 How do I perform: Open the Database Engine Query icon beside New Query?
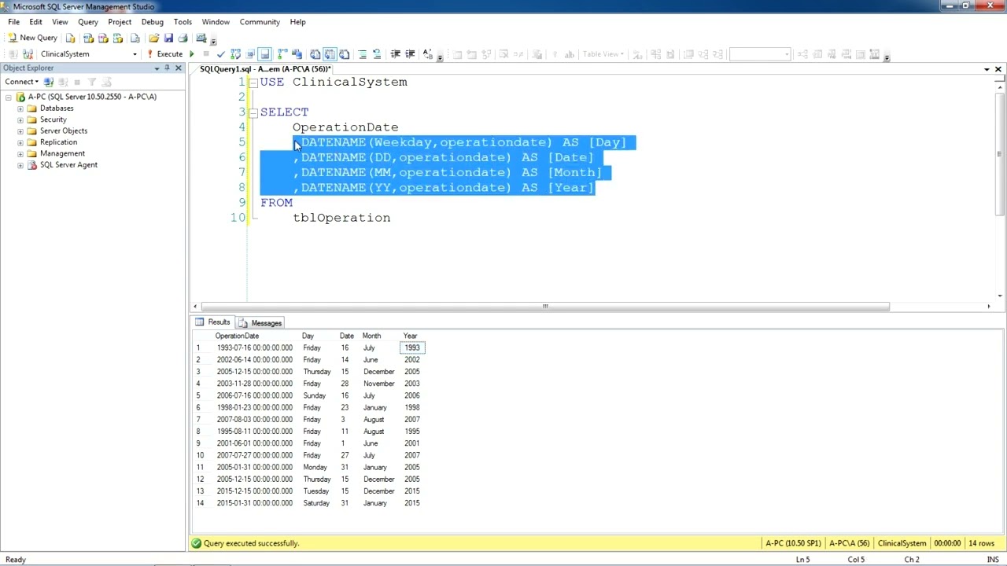(x=70, y=38)
